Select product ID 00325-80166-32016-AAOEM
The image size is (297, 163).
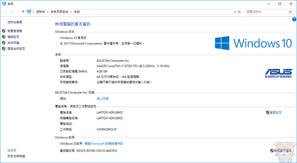tap(97, 151)
